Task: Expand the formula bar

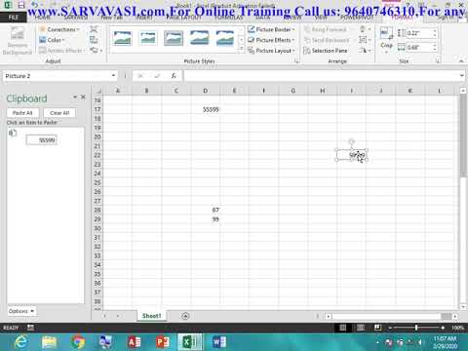Action: coord(462,76)
